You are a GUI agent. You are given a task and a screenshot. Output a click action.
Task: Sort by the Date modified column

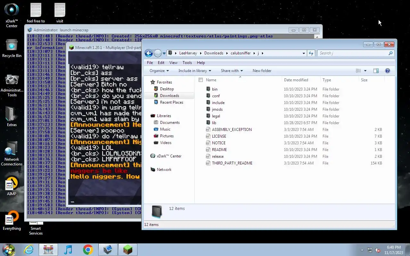pyautogui.click(x=301, y=80)
